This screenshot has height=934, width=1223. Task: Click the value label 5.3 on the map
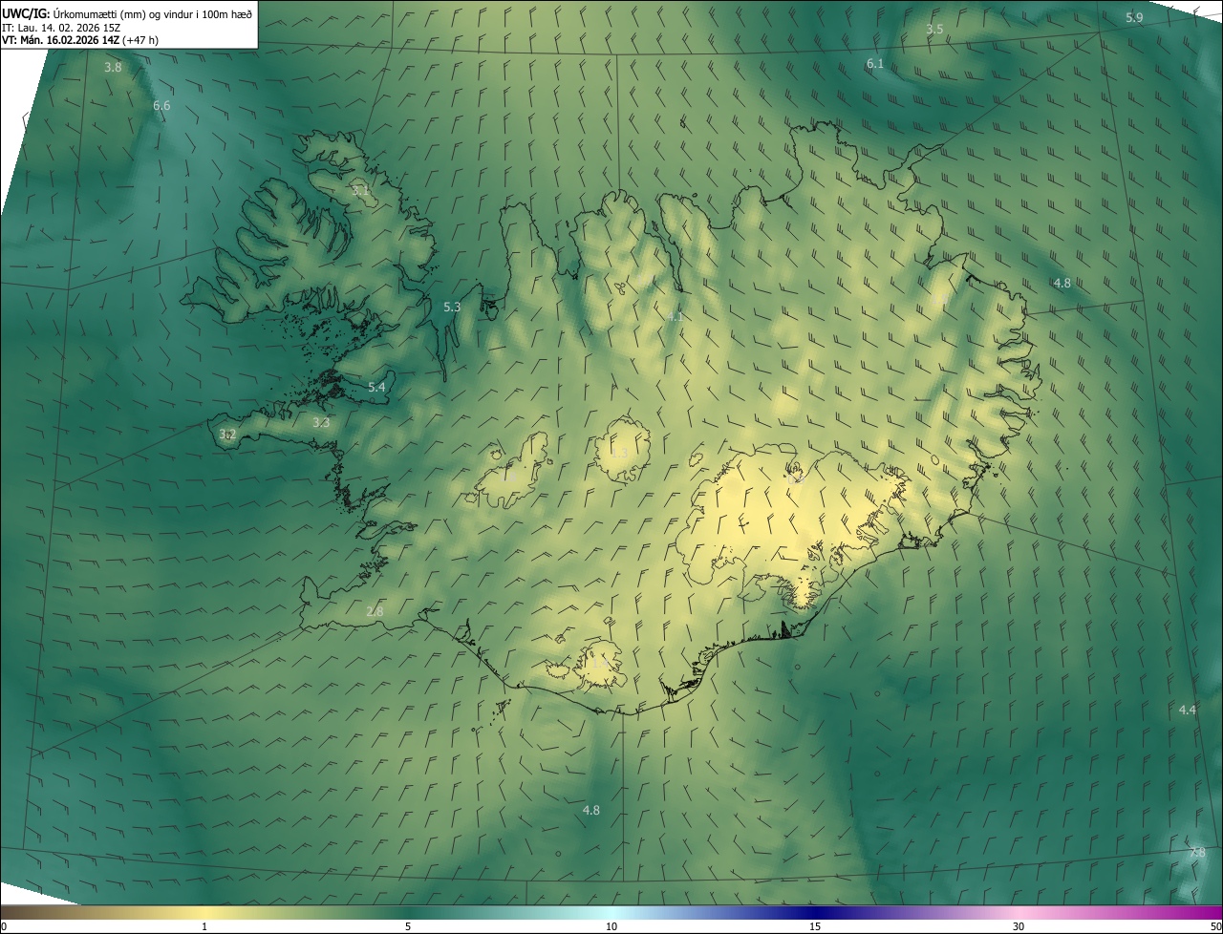point(452,307)
